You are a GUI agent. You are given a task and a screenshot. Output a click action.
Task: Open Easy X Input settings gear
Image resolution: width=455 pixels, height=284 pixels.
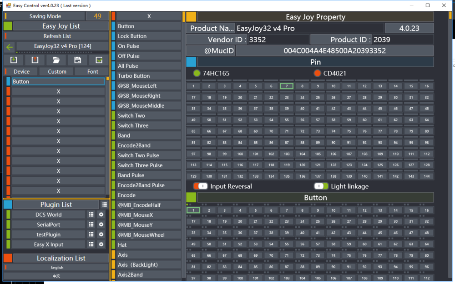(x=101, y=244)
